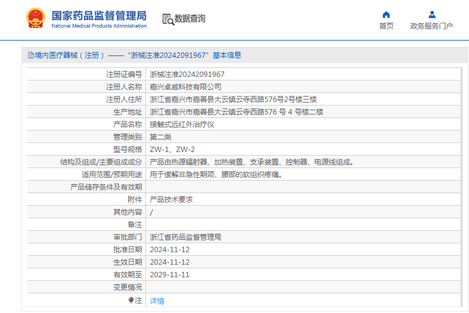469x313 pixels.
Task: Click National Medical Products Administration subtitle
Action: coord(99,26)
